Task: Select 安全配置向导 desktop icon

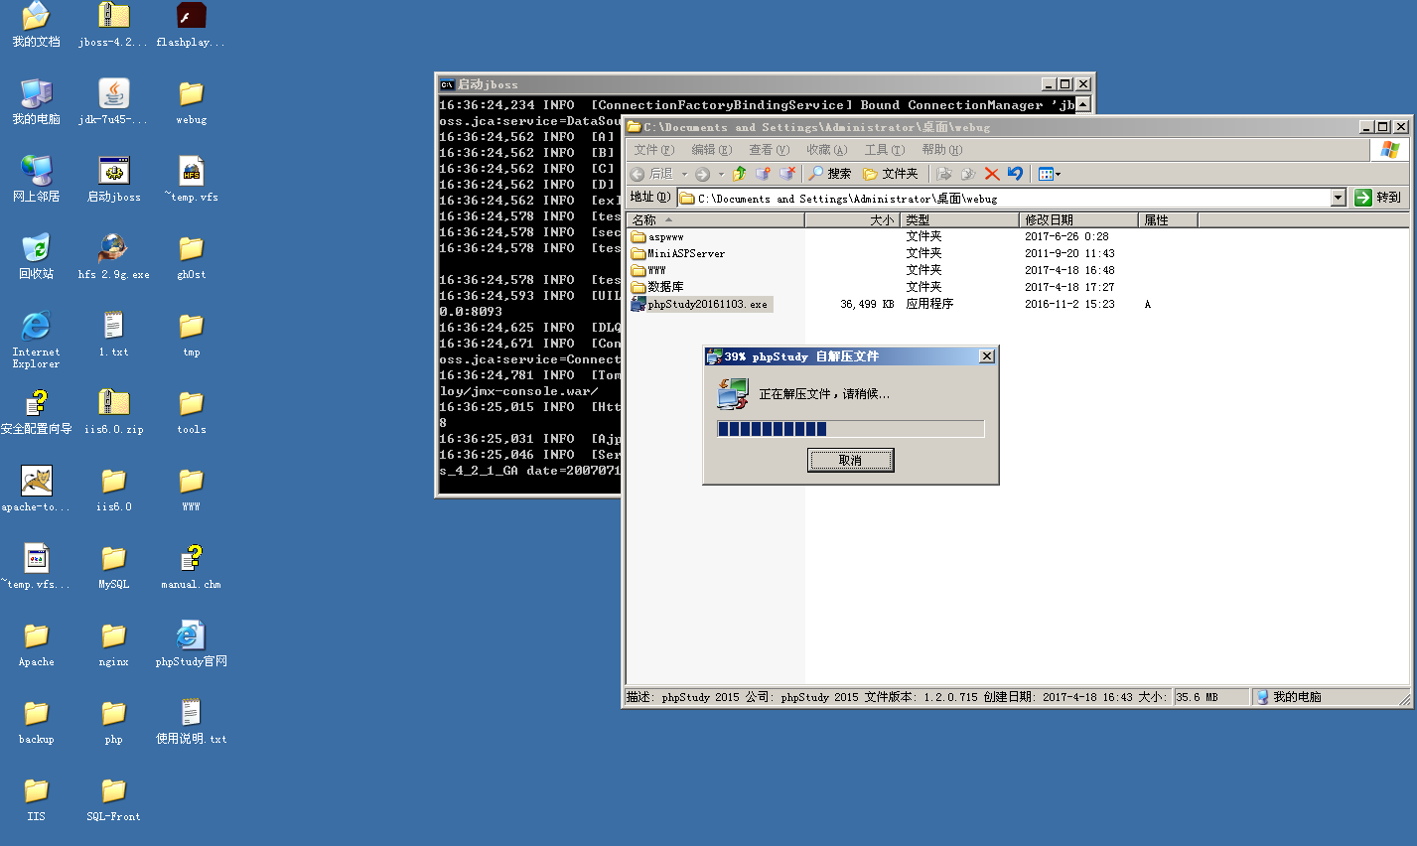Action: 36,412
